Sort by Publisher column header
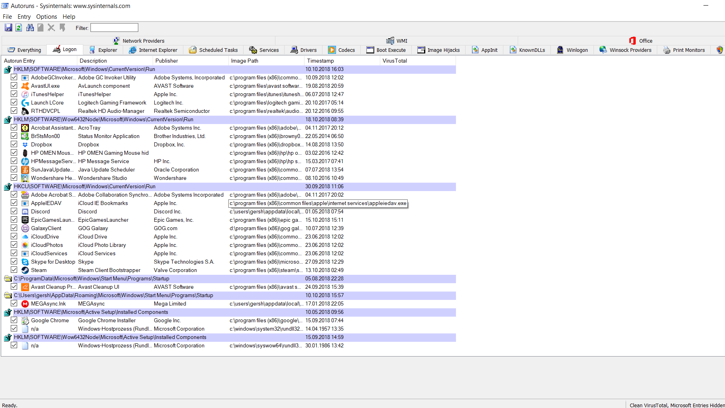 point(191,61)
